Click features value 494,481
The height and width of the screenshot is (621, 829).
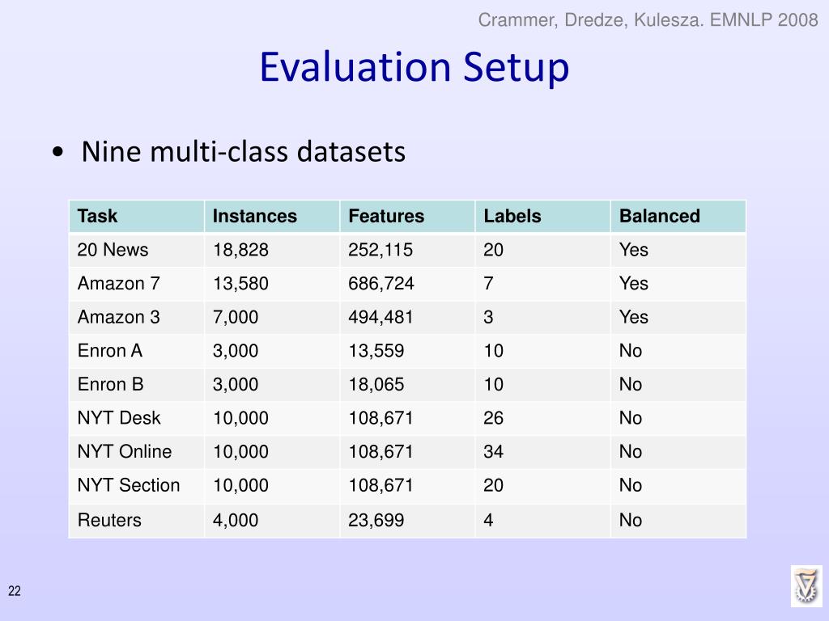[x=380, y=317]
